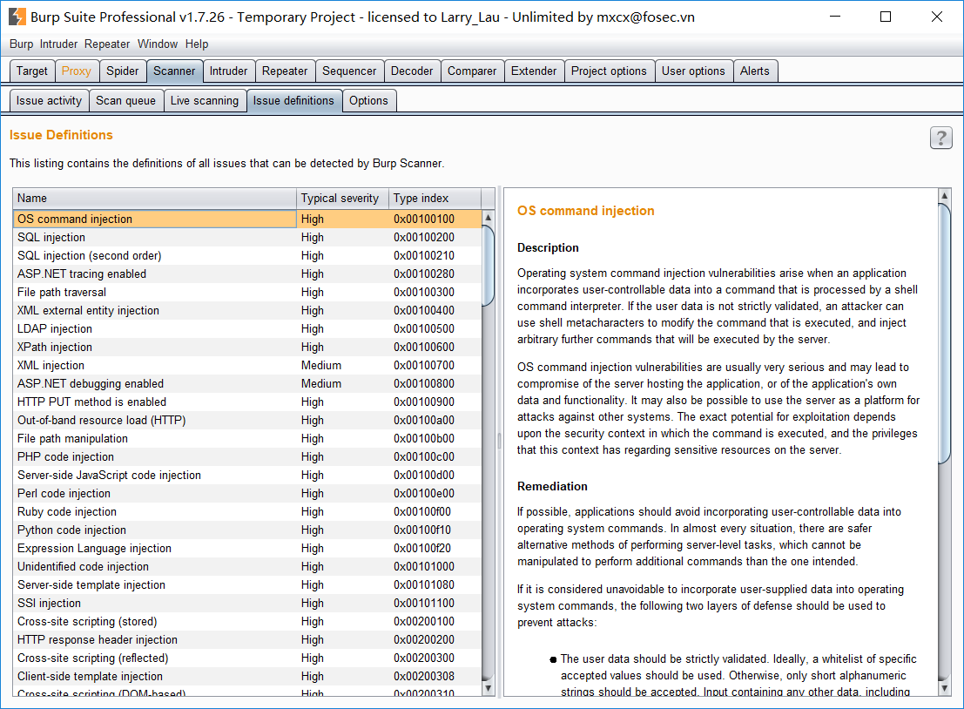This screenshot has width=964, height=709.
Task: Select Cross-site scripting (stored) row
Action: 247,622
